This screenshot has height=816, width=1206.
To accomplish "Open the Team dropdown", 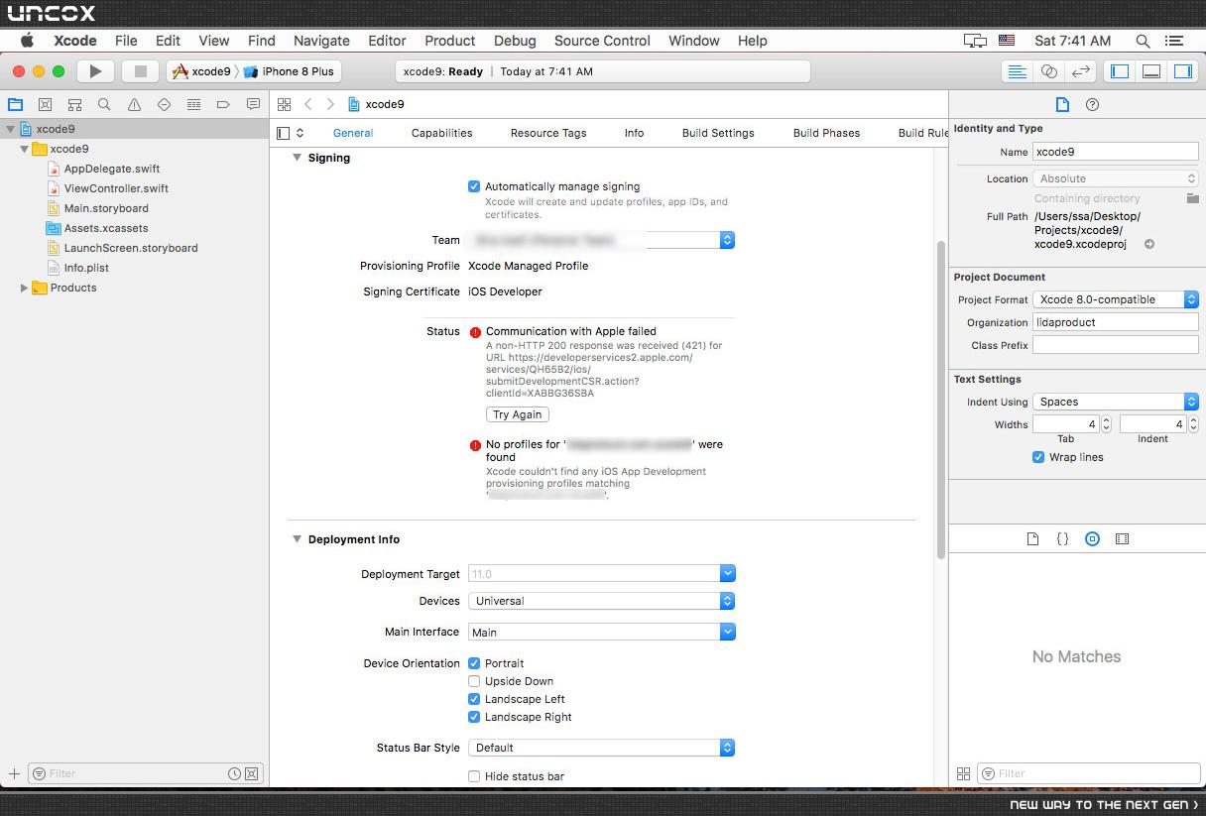I will (601, 240).
